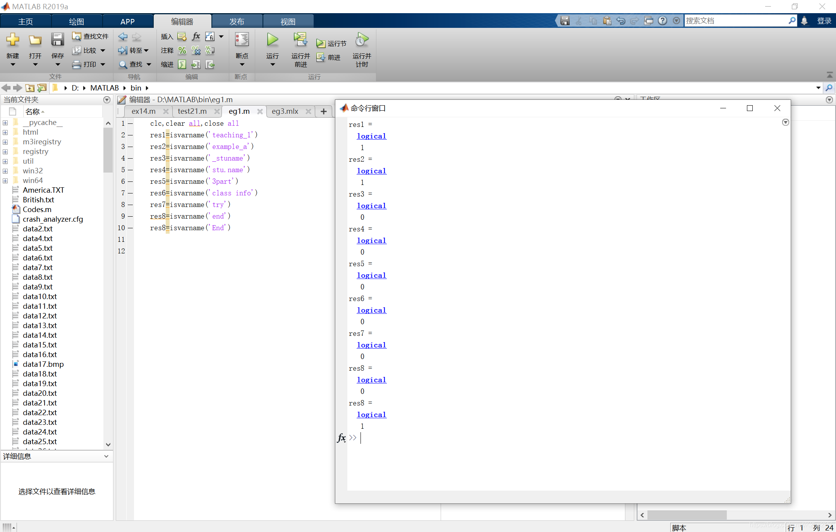Open the Print dropdown arrow
Image resolution: width=836 pixels, height=532 pixels.
point(103,65)
